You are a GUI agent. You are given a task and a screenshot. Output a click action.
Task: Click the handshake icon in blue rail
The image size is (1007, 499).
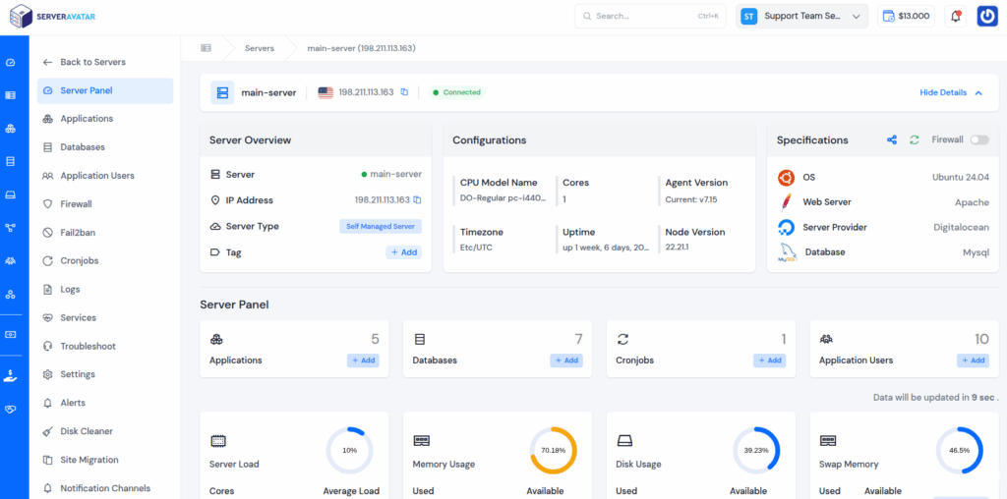coord(10,410)
